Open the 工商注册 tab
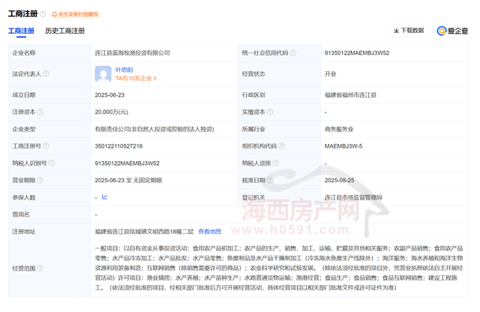The width and height of the screenshot is (480, 312). 21,31
